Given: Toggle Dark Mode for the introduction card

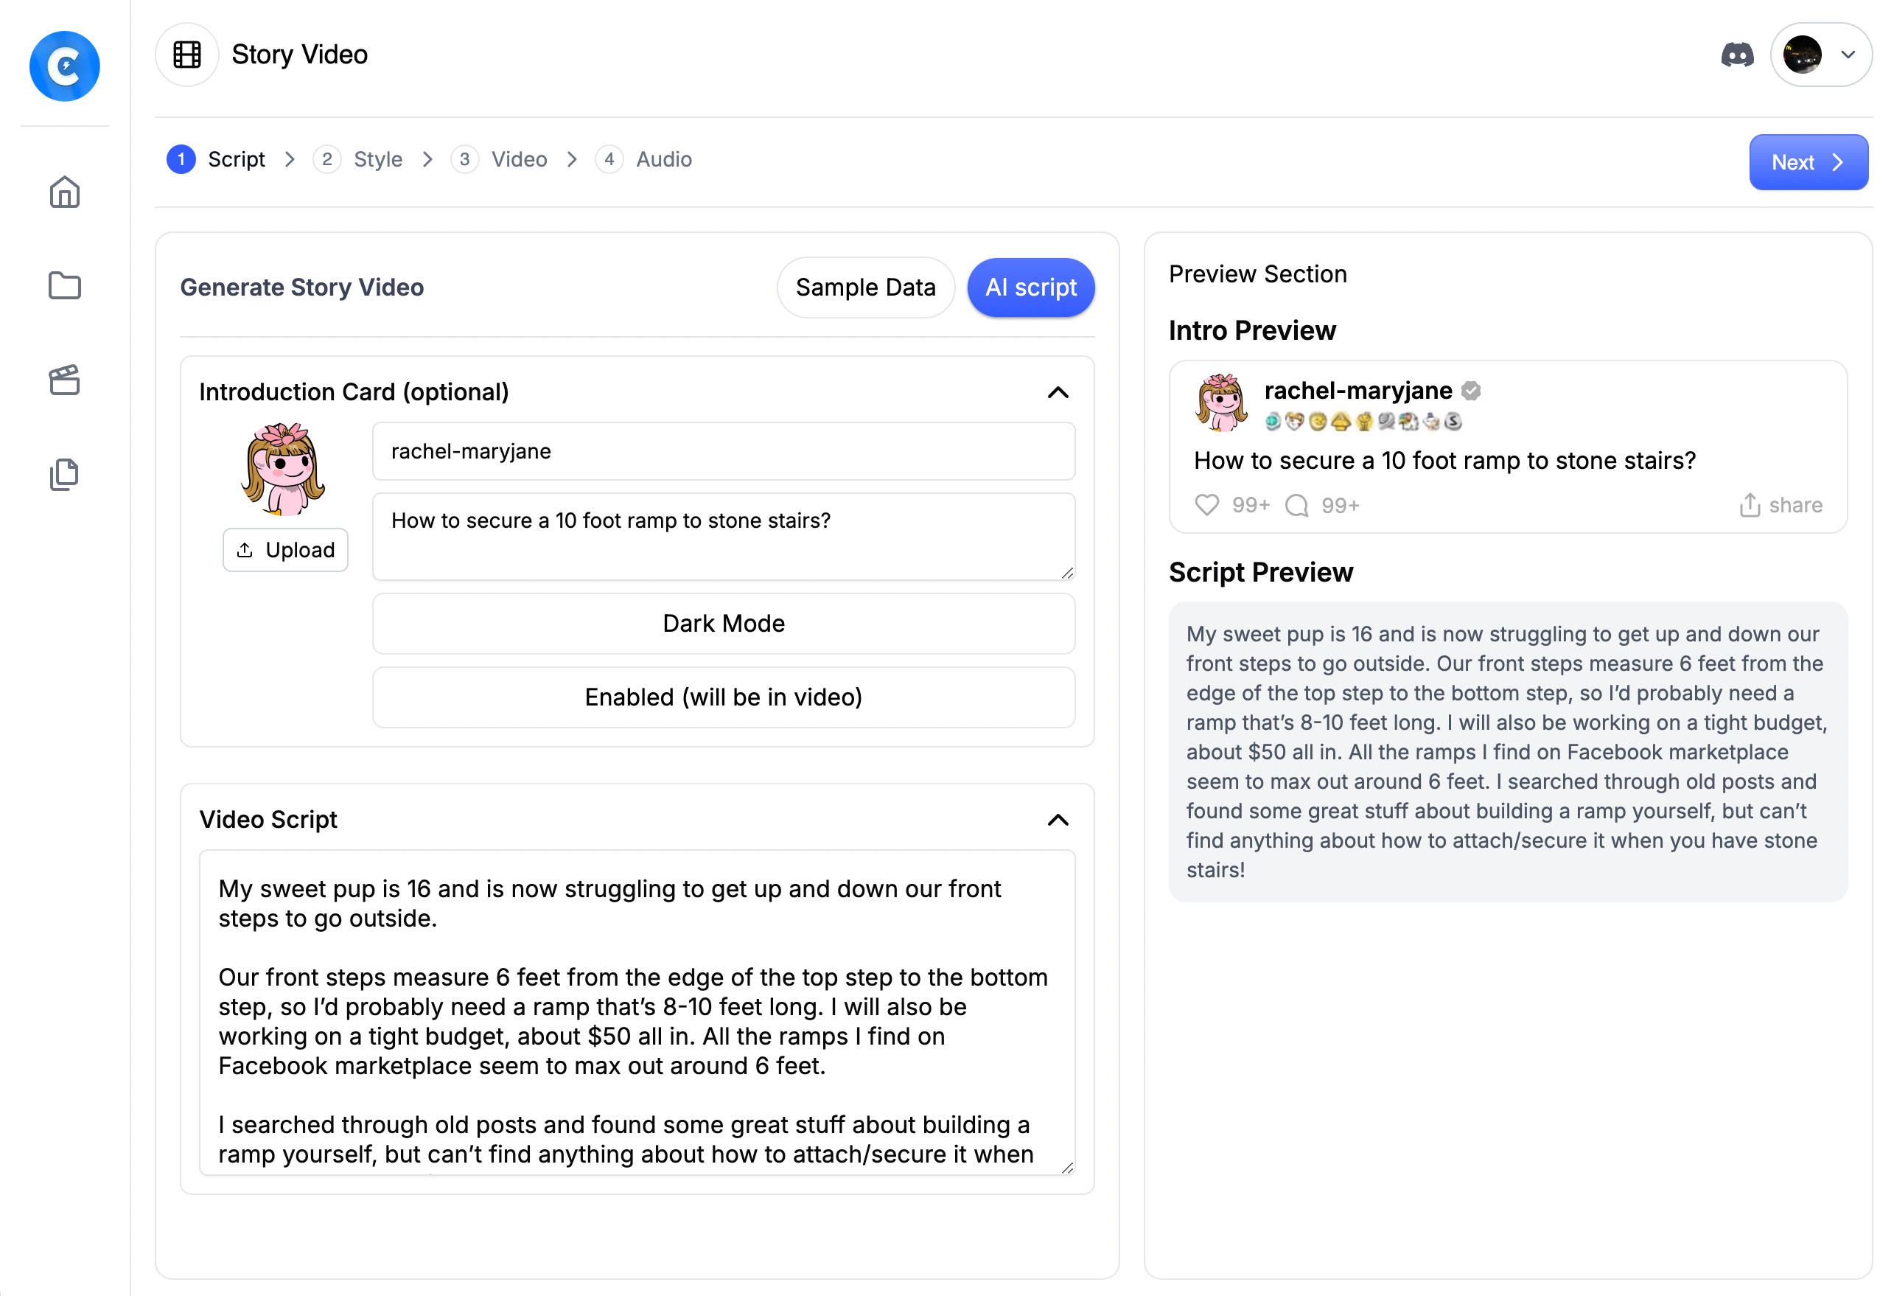Looking at the screenshot, I should [x=723, y=623].
